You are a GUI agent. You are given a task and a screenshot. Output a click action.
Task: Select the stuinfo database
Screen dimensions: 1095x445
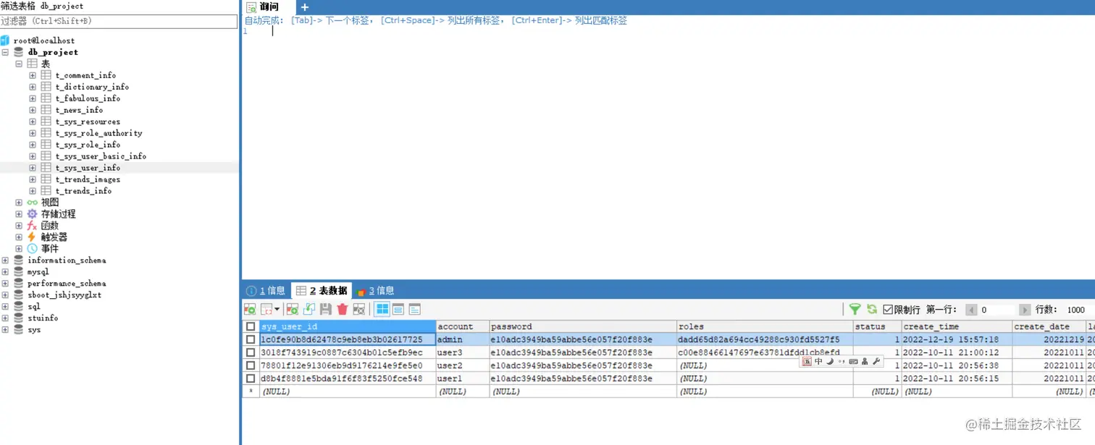point(43,318)
